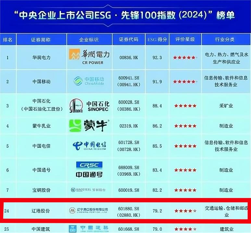Click the Liaoning Port company logo

89,210
